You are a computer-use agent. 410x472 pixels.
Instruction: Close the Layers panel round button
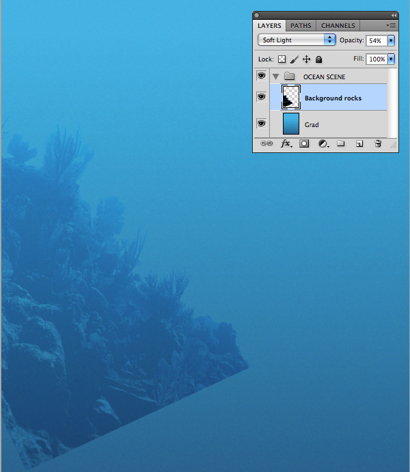click(x=256, y=15)
